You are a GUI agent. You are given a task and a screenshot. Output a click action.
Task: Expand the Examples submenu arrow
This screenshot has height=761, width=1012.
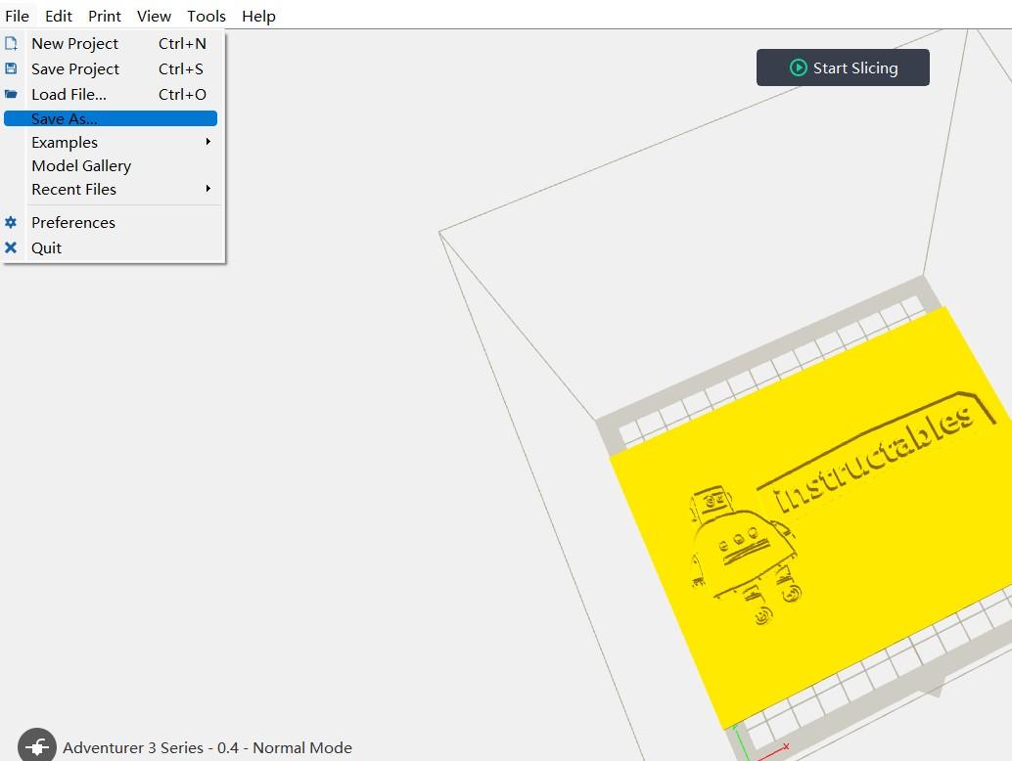(x=207, y=141)
